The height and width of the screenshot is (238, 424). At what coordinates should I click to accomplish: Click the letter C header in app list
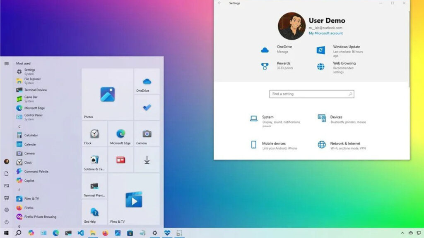point(19,126)
